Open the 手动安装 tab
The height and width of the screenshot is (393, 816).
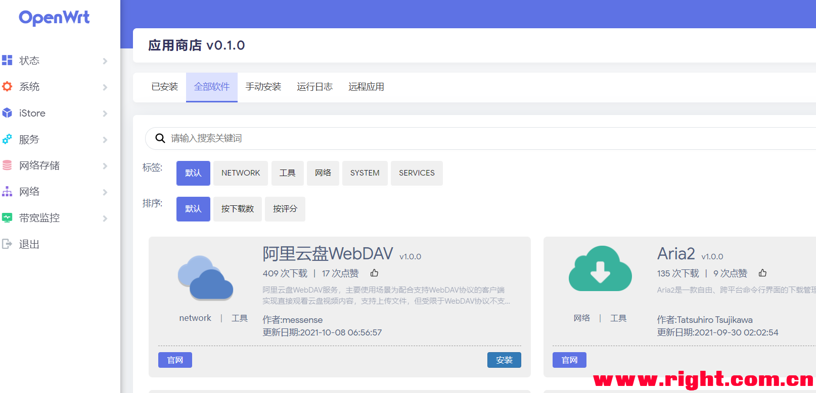[263, 87]
